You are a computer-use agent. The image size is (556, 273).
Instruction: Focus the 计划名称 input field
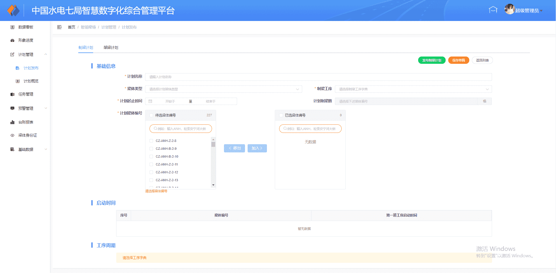[318, 77]
